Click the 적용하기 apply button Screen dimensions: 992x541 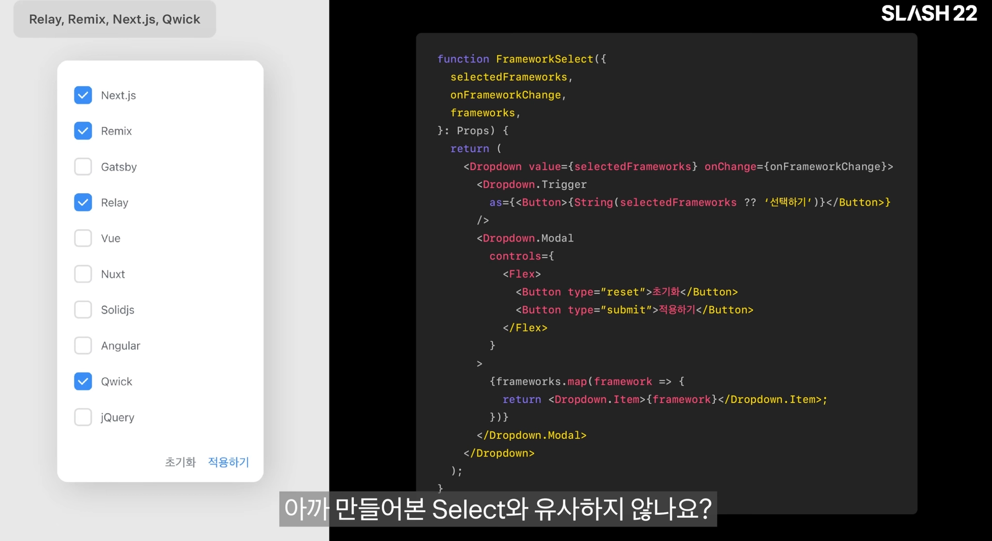(228, 462)
